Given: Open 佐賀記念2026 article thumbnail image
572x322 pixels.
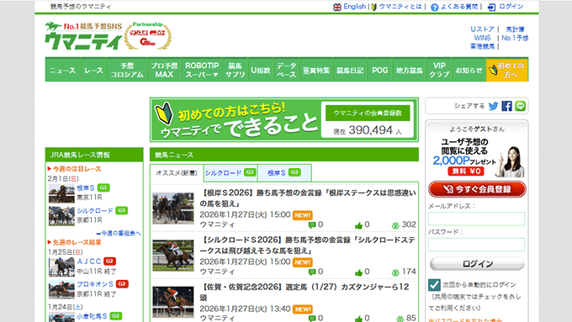Looking at the screenshot, I should coord(173,302).
